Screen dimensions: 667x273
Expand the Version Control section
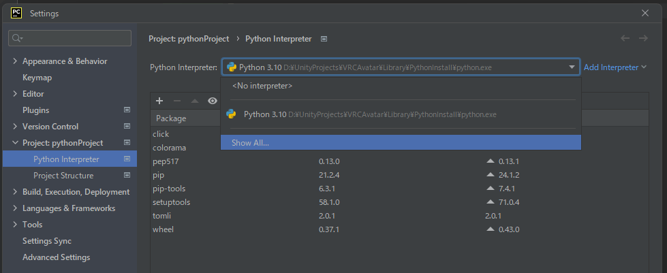pyautogui.click(x=15, y=127)
